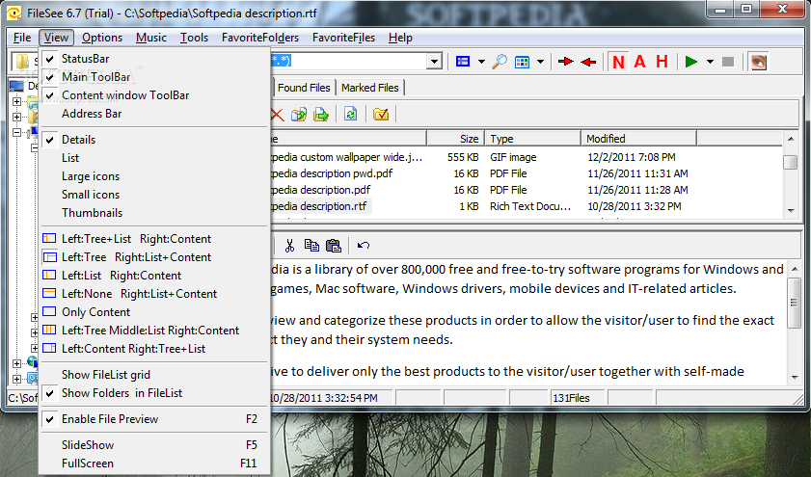Click the paste clipboard icon in preview toolbar
Viewport: 811px width, 477px height.
334,245
